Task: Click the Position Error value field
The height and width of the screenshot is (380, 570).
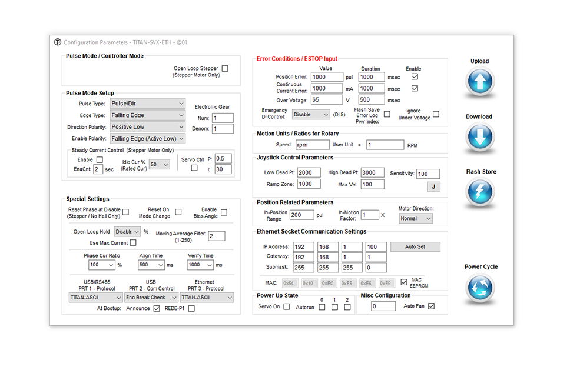Action: (x=326, y=77)
